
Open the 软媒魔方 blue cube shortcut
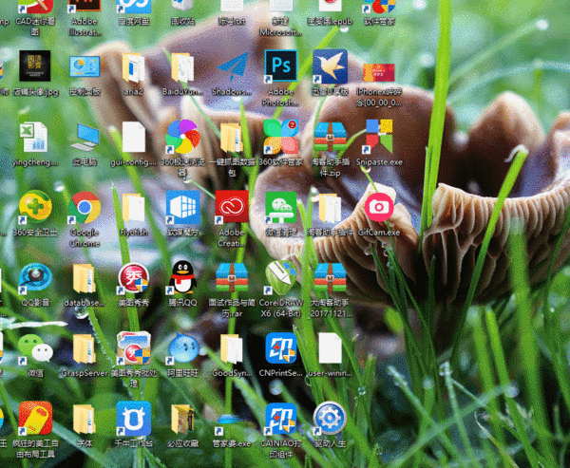[182, 207]
